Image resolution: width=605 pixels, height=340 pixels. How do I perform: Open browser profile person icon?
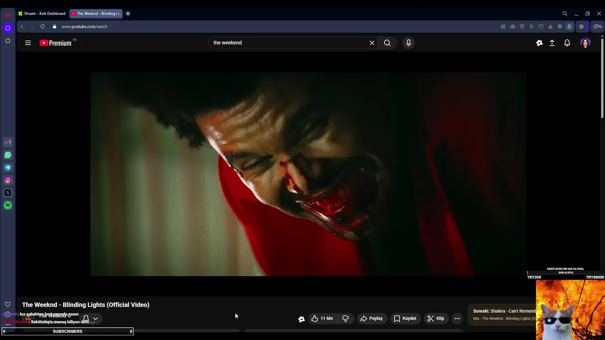(x=569, y=26)
